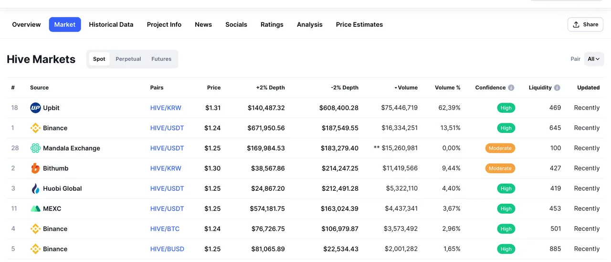Open the Historical Data tab
This screenshot has height=262, width=611.
click(111, 24)
